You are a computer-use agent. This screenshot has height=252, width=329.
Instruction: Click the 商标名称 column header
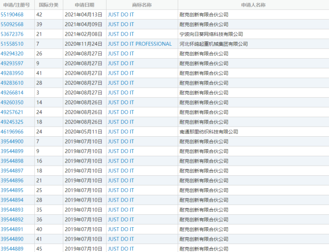(142, 5)
